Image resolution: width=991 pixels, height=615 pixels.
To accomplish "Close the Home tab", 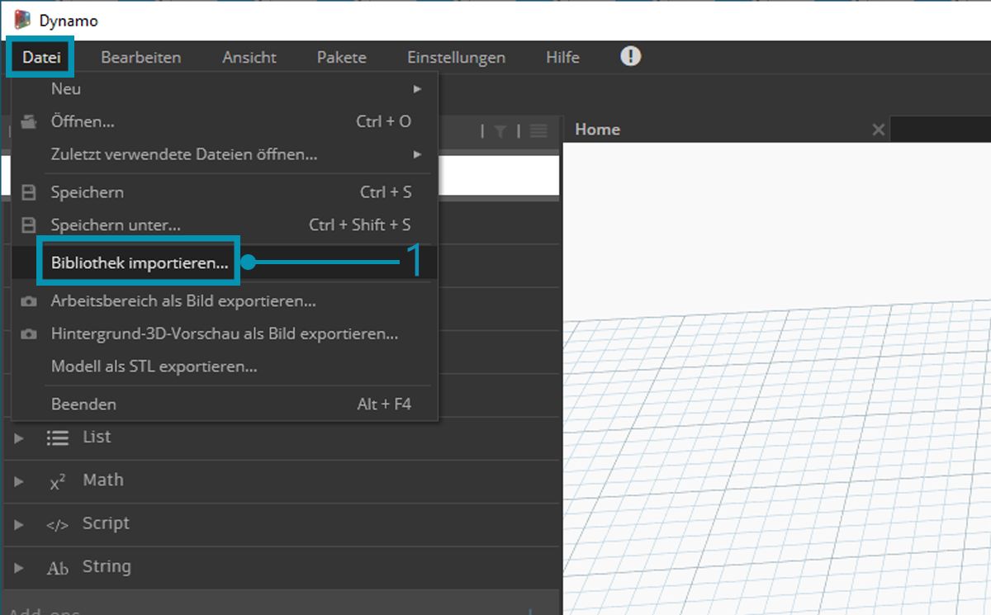I will point(878,130).
